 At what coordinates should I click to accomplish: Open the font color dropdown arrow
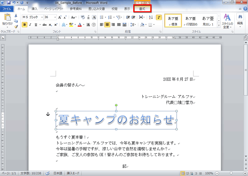coord(84,25)
